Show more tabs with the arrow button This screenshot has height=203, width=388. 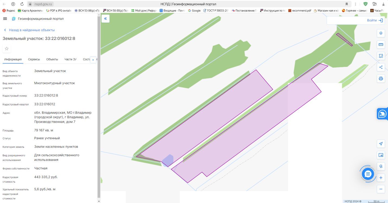[93, 60]
